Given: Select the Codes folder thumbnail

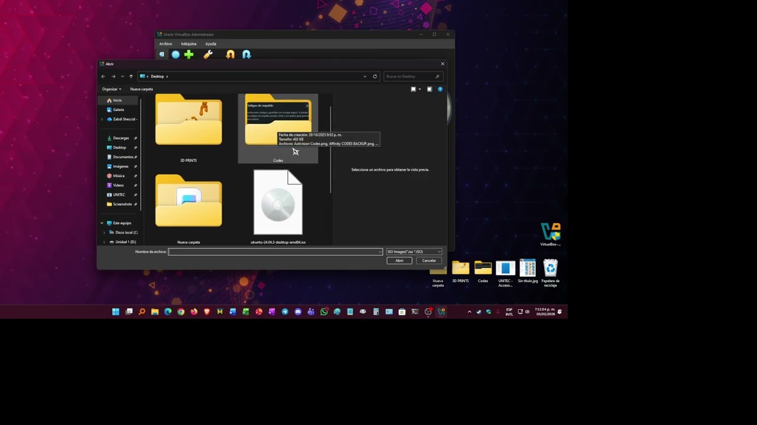Looking at the screenshot, I should [x=278, y=128].
